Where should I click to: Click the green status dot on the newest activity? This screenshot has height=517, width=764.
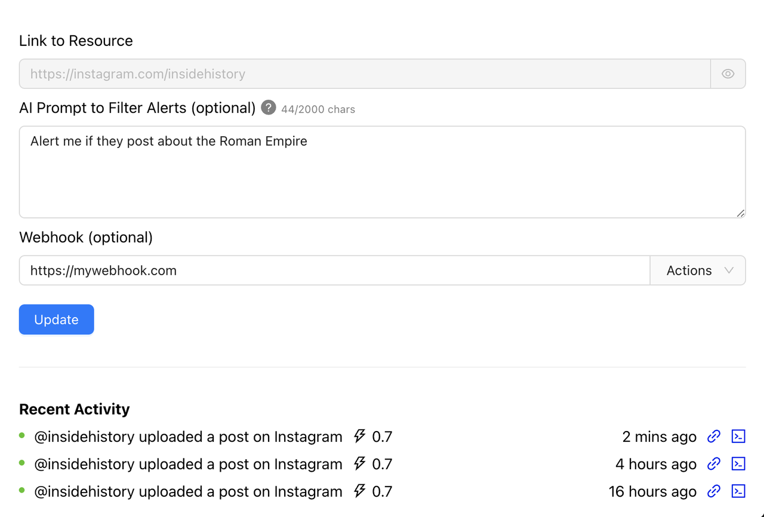click(x=22, y=435)
